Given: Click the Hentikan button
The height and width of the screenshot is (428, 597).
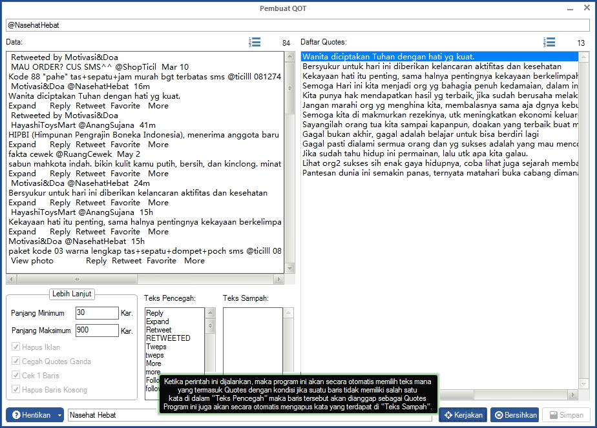Looking at the screenshot, I should pos(31,415).
